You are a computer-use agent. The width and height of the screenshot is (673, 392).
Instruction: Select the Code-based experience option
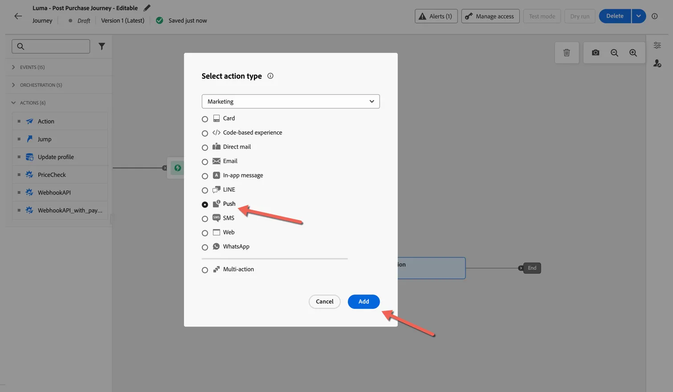pyautogui.click(x=205, y=133)
